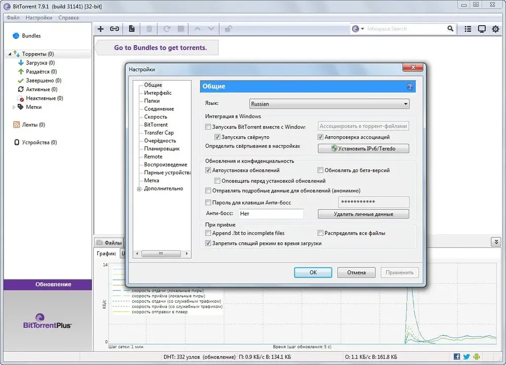Click the list view toggle icon
506x365 pixels.
[468, 29]
